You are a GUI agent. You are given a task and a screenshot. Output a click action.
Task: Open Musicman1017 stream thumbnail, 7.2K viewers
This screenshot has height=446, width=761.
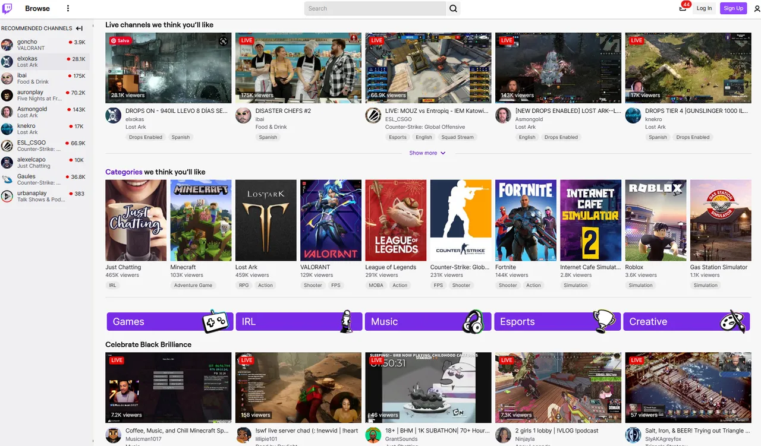point(168,387)
